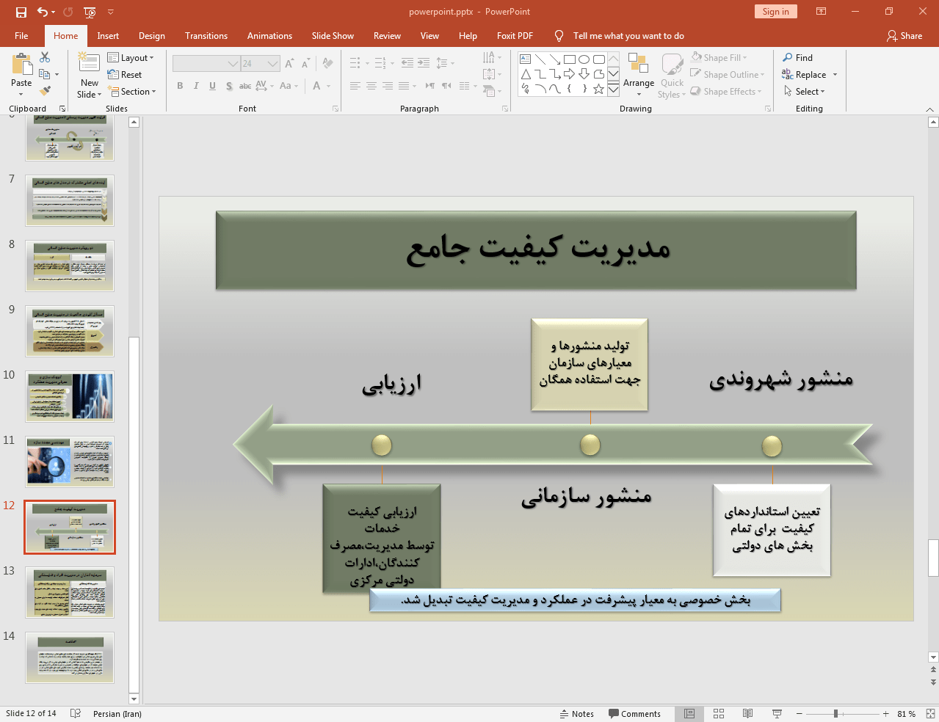Click the Arrange icon
This screenshot has height=722, width=939.
point(639,75)
